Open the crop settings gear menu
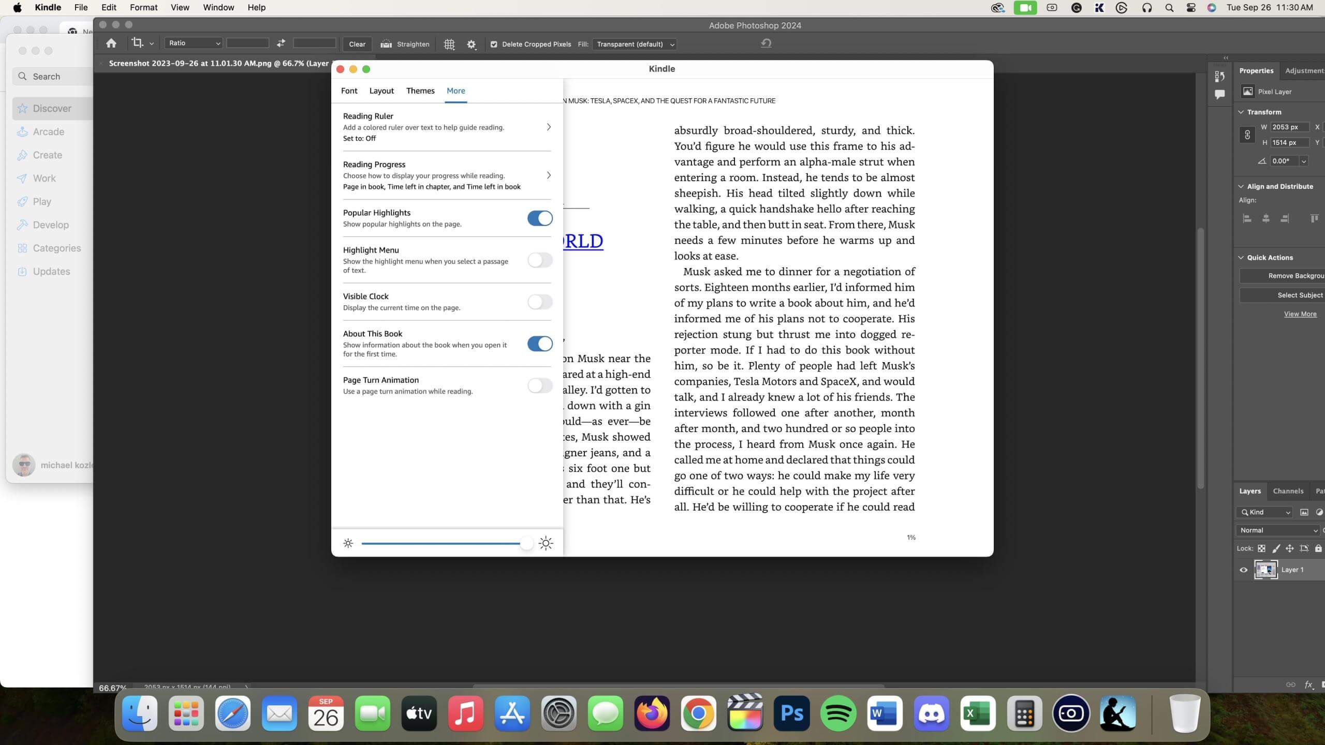This screenshot has width=1325, height=745. [471, 44]
